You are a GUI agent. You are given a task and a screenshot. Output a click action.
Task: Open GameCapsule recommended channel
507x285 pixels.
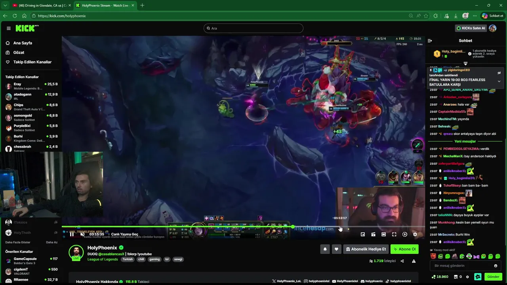[x=32, y=260]
